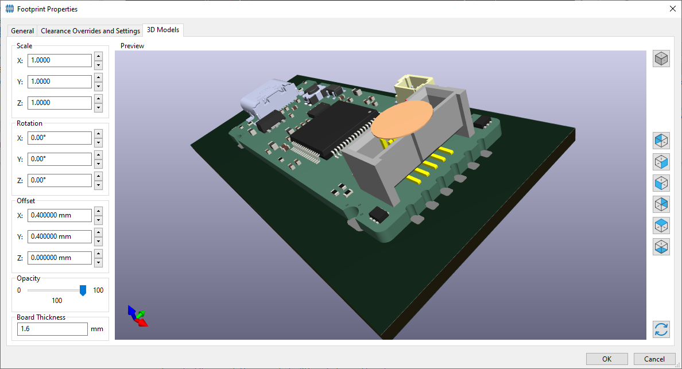Select the front view cube icon

[661, 183]
